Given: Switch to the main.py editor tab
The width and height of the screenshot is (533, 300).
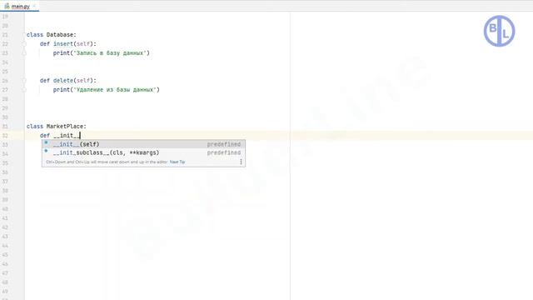Looking at the screenshot, I should tap(19, 6).
